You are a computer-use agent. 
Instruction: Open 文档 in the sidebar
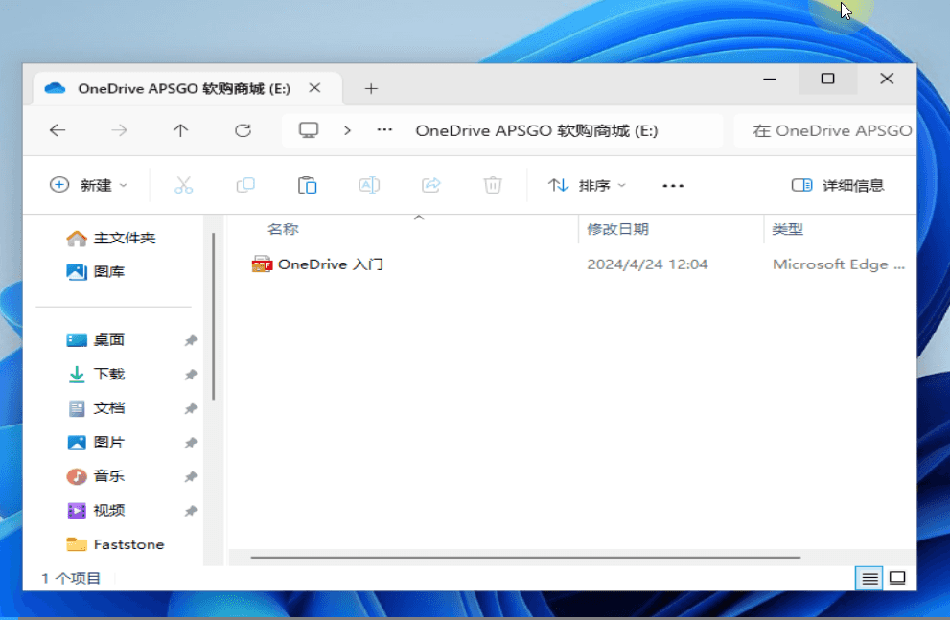pyautogui.click(x=96, y=408)
